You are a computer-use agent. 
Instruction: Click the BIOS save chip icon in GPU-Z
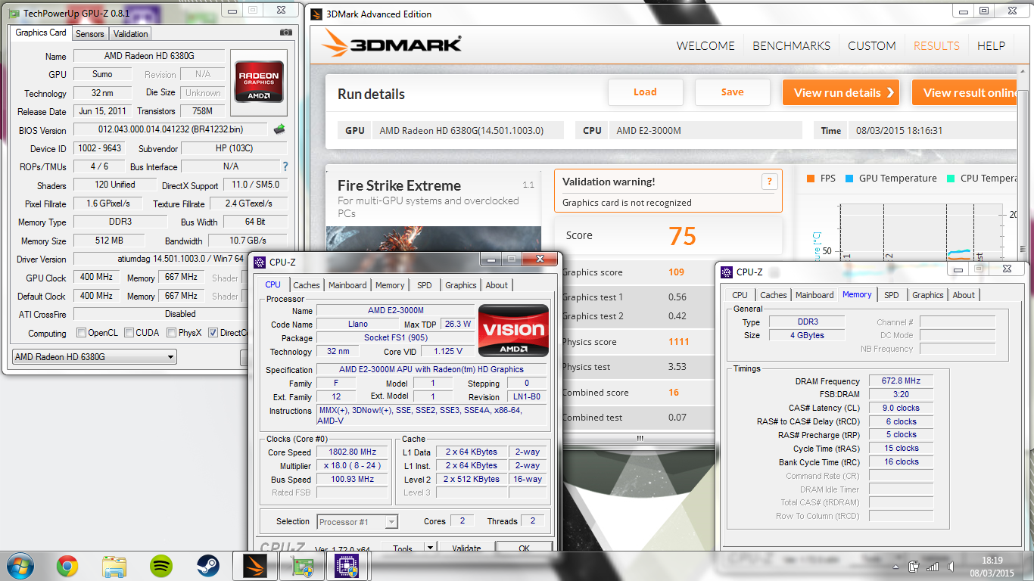click(279, 129)
